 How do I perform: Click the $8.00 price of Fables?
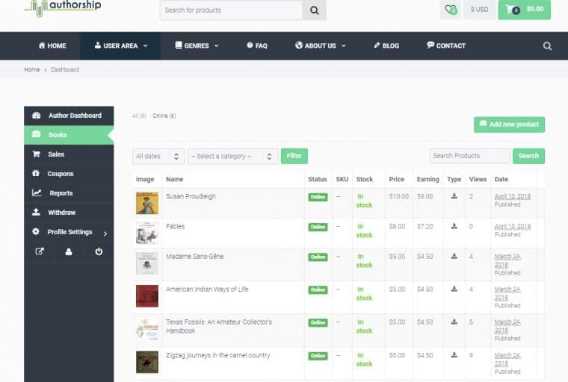[397, 227]
